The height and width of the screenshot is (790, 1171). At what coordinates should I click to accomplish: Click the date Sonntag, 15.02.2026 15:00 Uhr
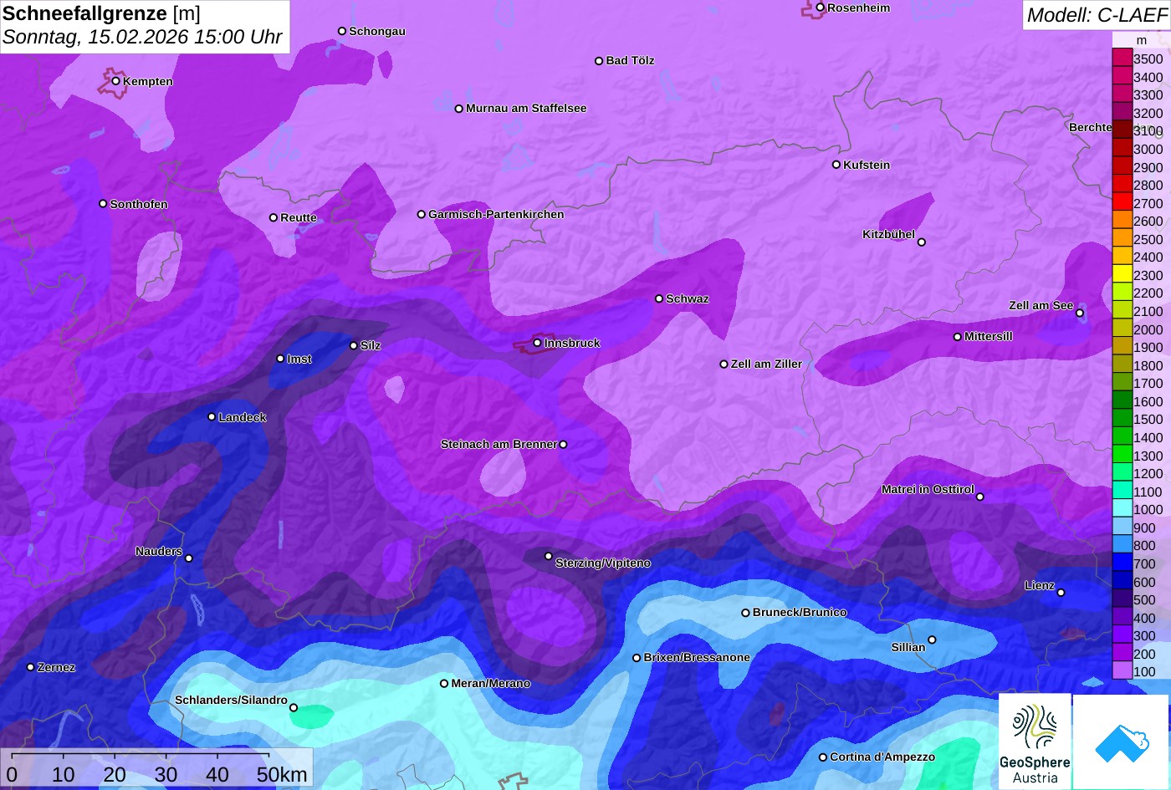point(142,38)
